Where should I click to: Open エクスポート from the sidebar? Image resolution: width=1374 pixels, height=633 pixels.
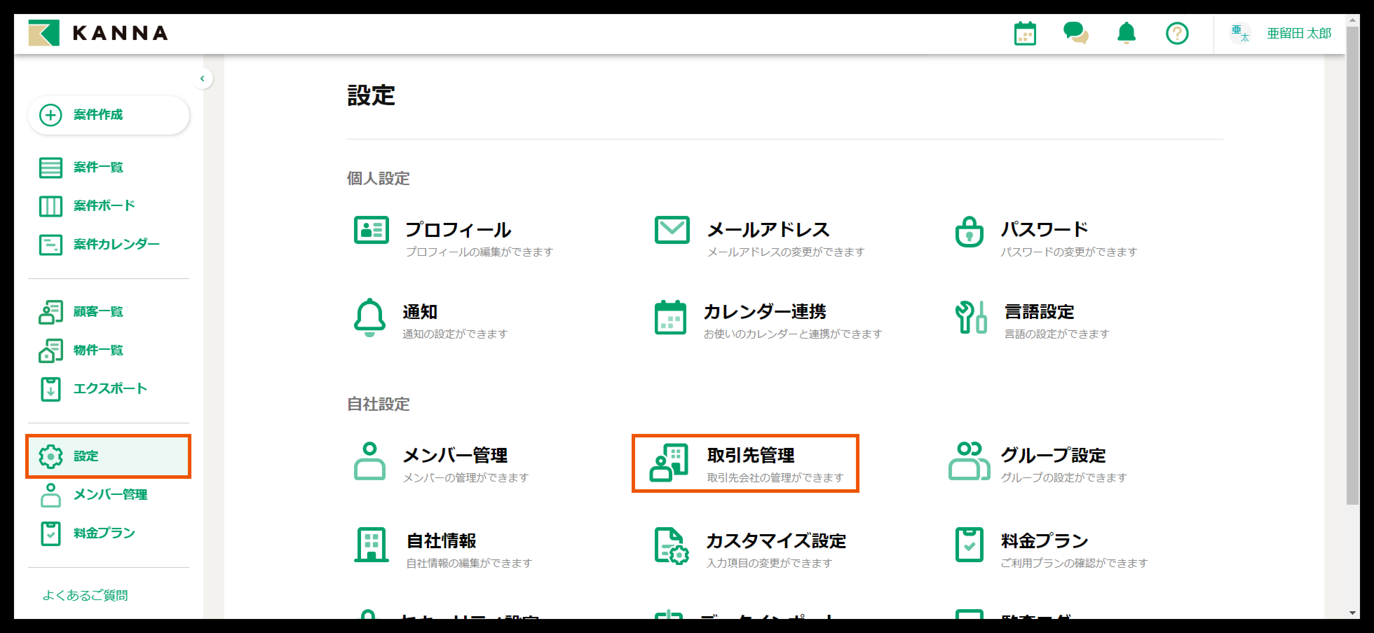pos(109,389)
